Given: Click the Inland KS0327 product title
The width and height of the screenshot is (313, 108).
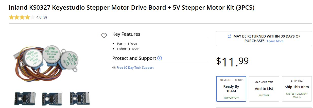Looking at the screenshot, I should (x=132, y=8).
